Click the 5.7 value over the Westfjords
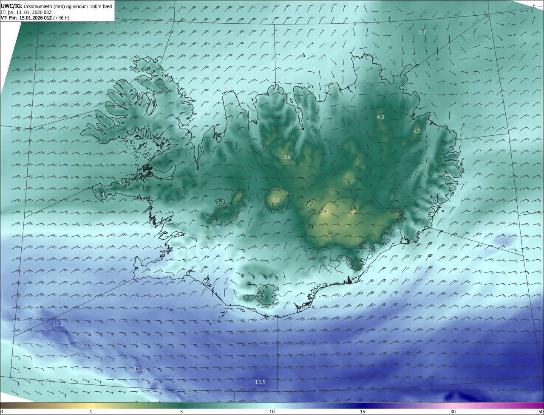Screen dimensions: 544x415 [130, 105]
